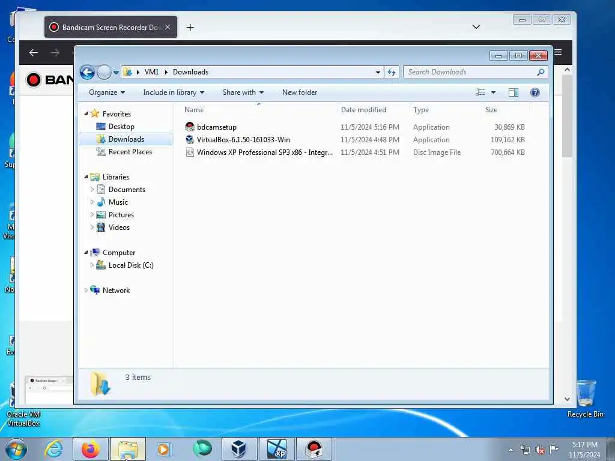Select the Windows XP Professional disc image icon
This screenshot has height=461, width=615.
190,152
